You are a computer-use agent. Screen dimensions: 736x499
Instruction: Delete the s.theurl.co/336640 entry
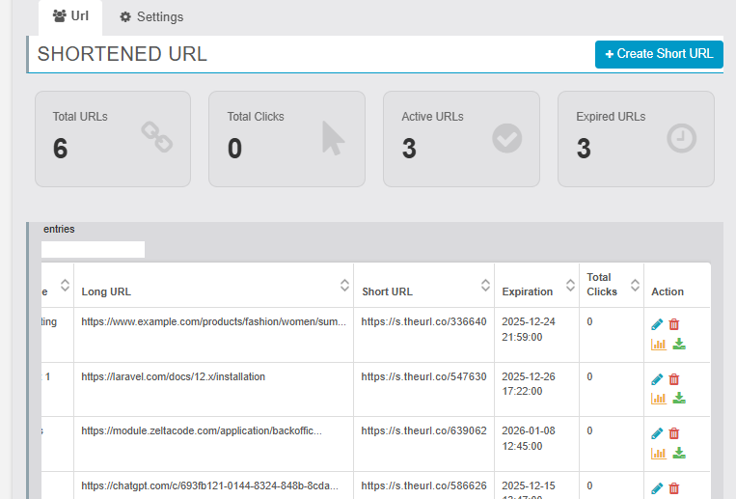tap(674, 325)
